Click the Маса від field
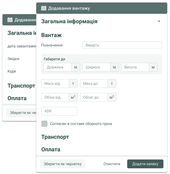170x174 pixels. coord(55,84)
